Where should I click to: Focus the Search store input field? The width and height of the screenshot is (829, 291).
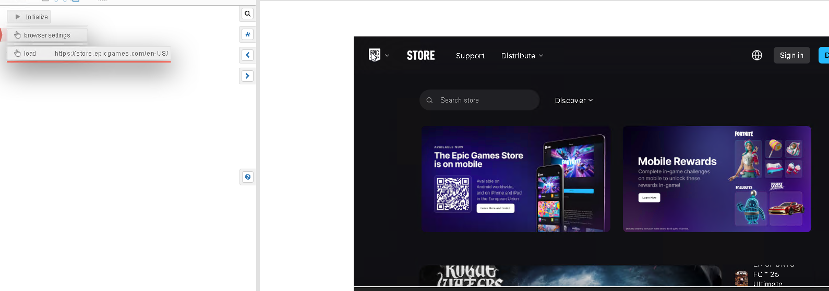pyautogui.click(x=485, y=100)
